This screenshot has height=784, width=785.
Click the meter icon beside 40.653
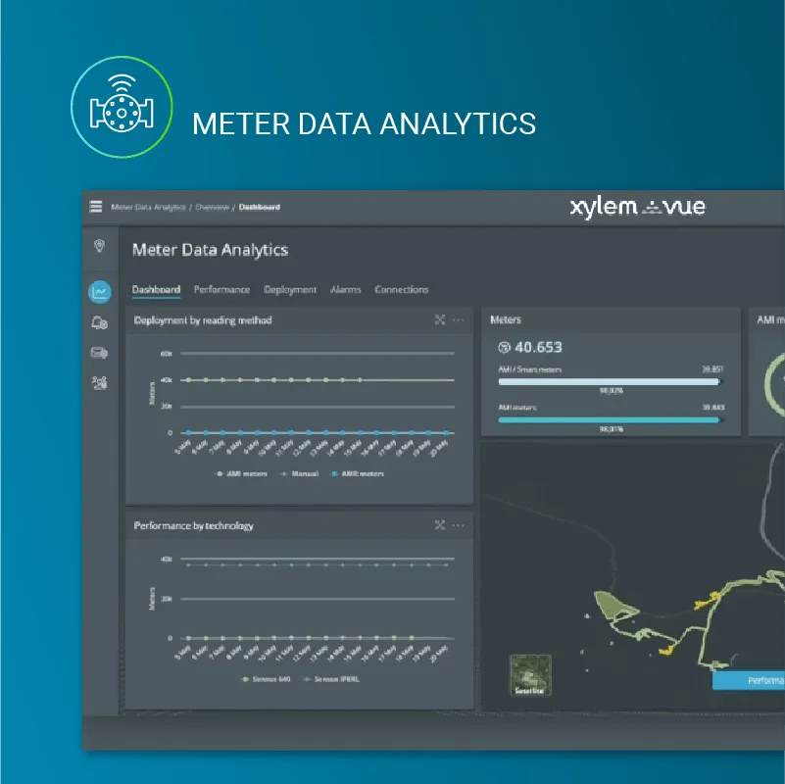(504, 348)
